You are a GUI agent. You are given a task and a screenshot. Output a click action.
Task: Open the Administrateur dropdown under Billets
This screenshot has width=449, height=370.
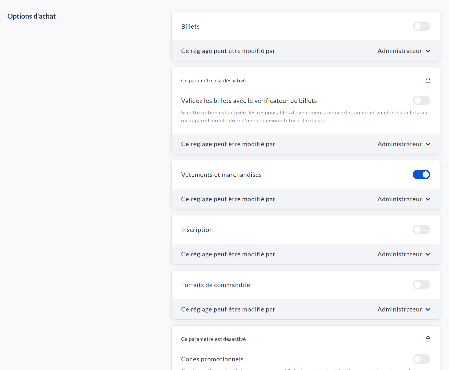coord(404,51)
